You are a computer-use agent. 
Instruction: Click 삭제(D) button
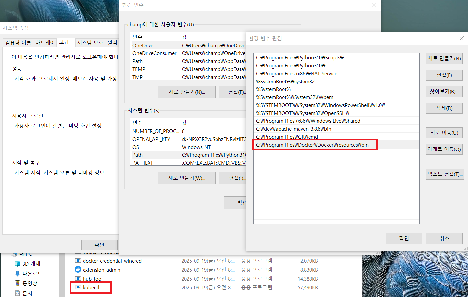coord(444,108)
